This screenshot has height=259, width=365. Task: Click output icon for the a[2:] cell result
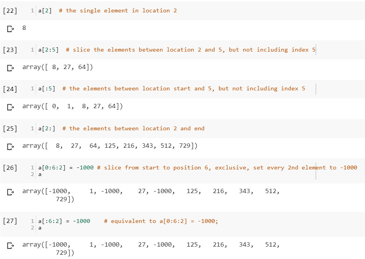pyautogui.click(x=10, y=147)
